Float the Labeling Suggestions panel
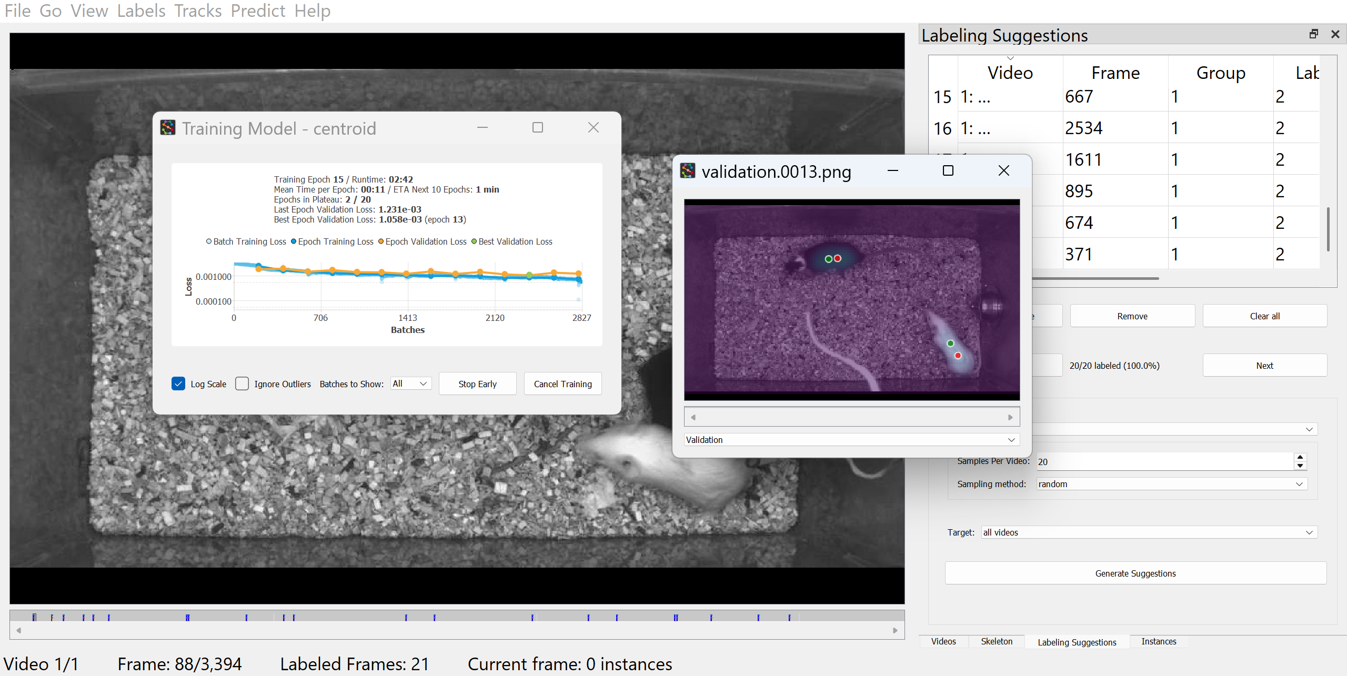Screen dimensions: 1347x676 pyautogui.click(x=1313, y=34)
